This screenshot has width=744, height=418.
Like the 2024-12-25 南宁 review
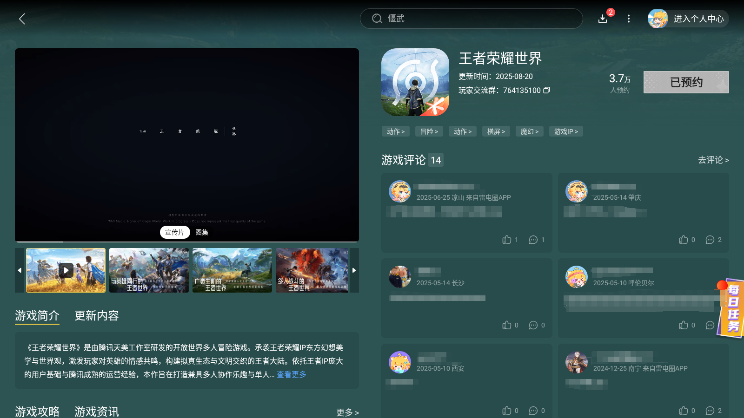coord(684,411)
